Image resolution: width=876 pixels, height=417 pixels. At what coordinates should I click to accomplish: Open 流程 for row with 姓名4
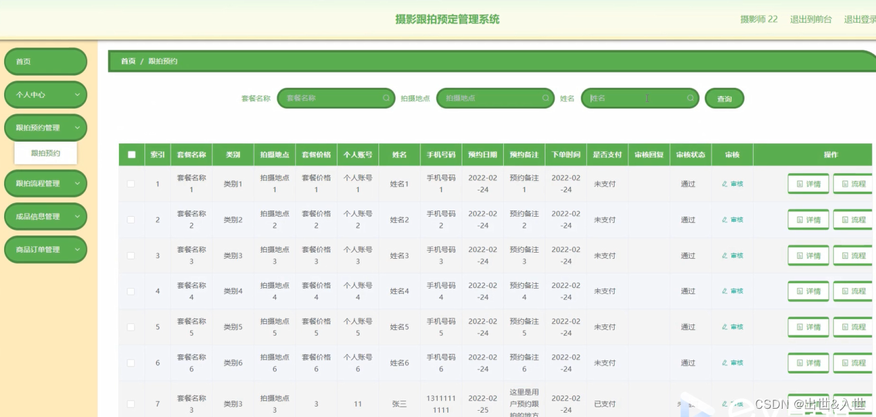[x=853, y=291]
